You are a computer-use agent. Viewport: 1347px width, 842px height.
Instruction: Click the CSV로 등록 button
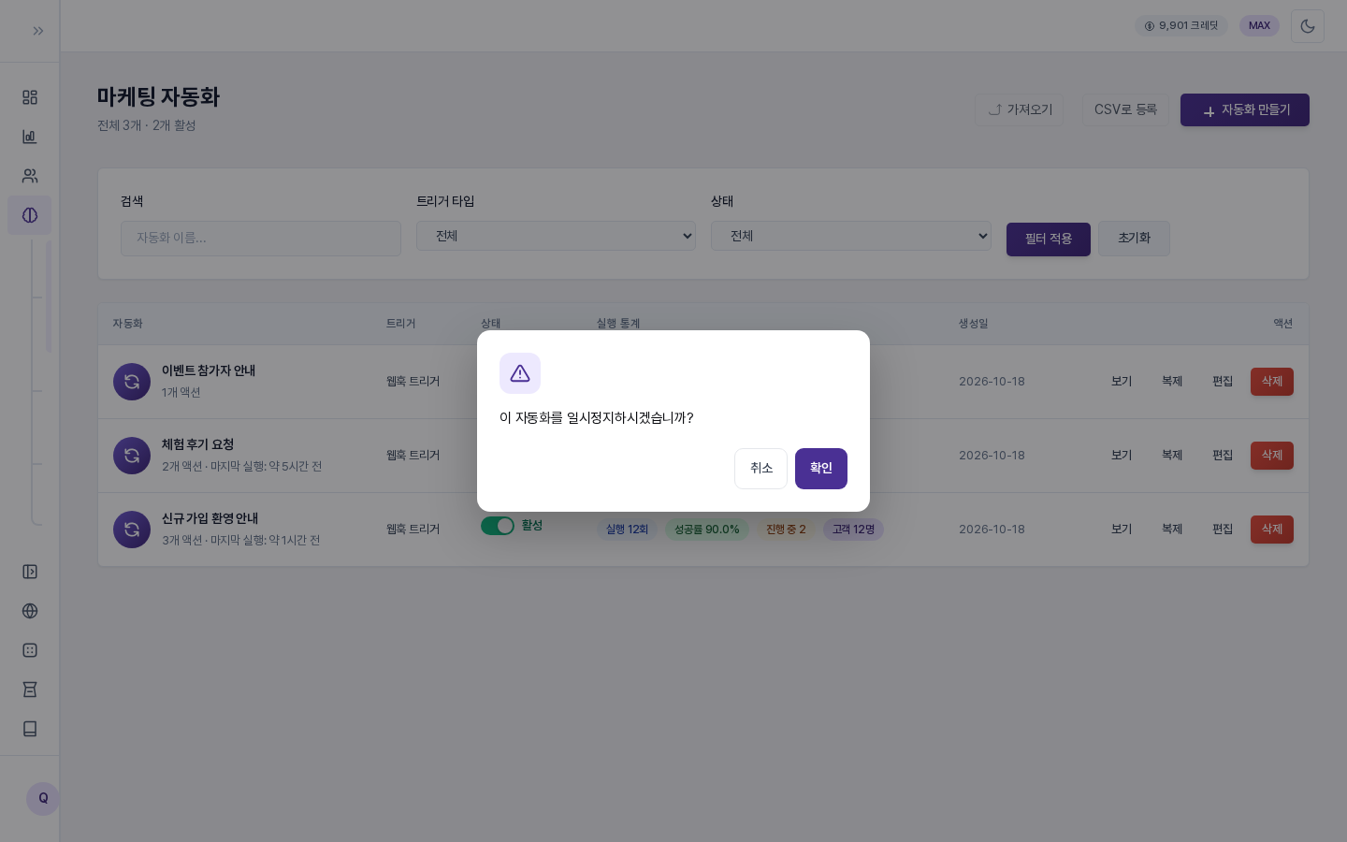tap(1125, 110)
